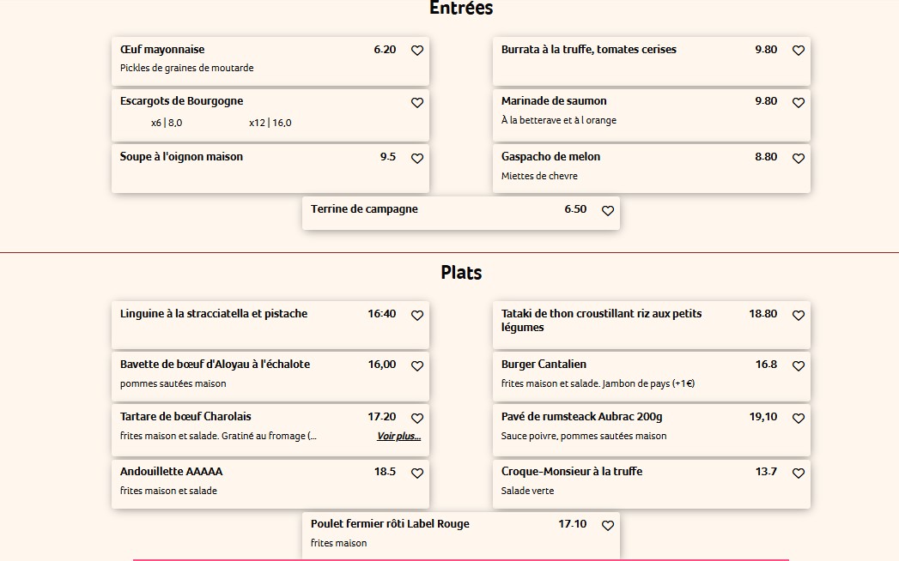Click price 18.5 of Andouillette AAAAA
Viewport: 899px width, 561px height.
coord(385,472)
